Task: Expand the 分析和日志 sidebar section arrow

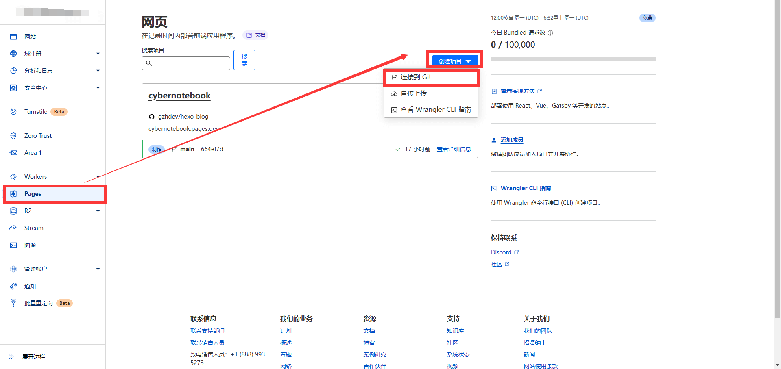Action: (98, 71)
